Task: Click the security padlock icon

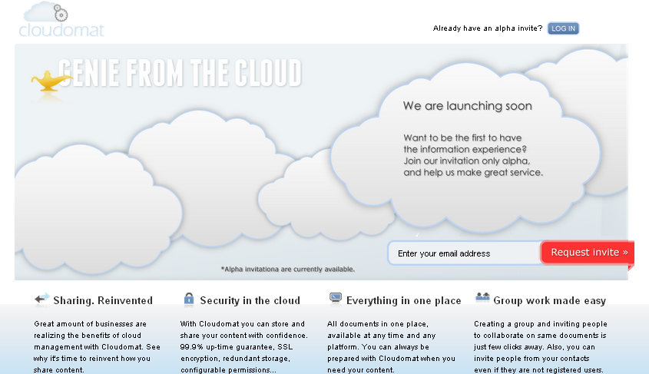Action: tap(189, 299)
